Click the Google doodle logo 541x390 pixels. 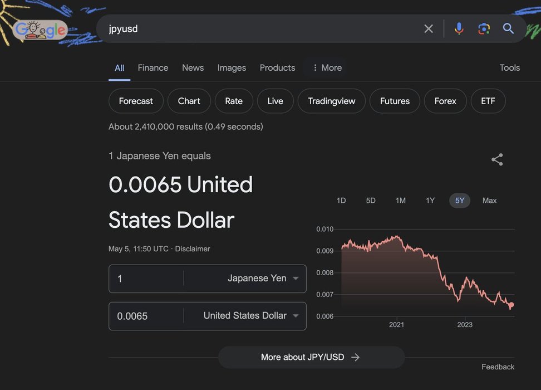click(x=40, y=30)
